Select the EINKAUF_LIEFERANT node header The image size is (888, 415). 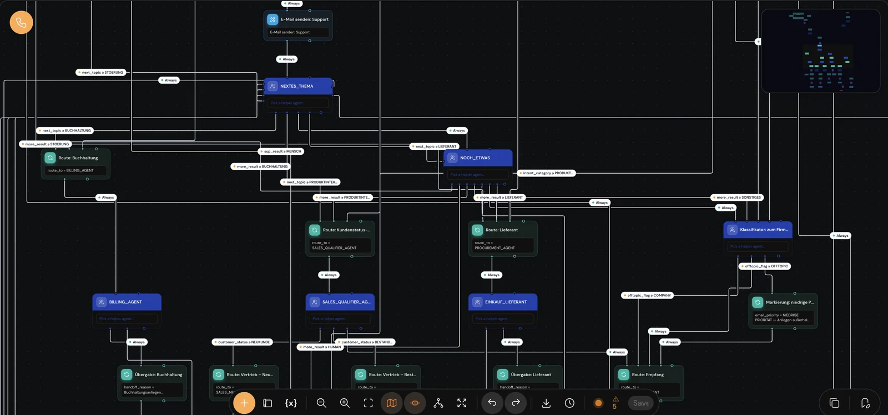pyautogui.click(x=503, y=302)
